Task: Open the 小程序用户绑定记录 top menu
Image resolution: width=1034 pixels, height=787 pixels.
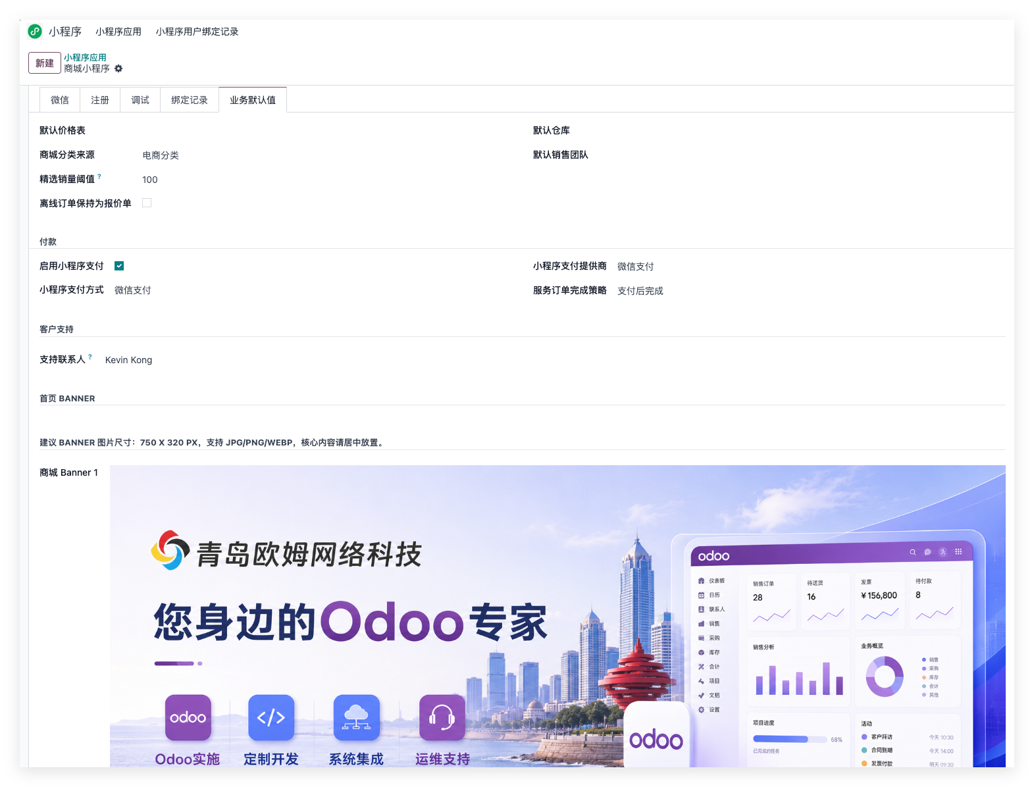Action: (x=197, y=32)
